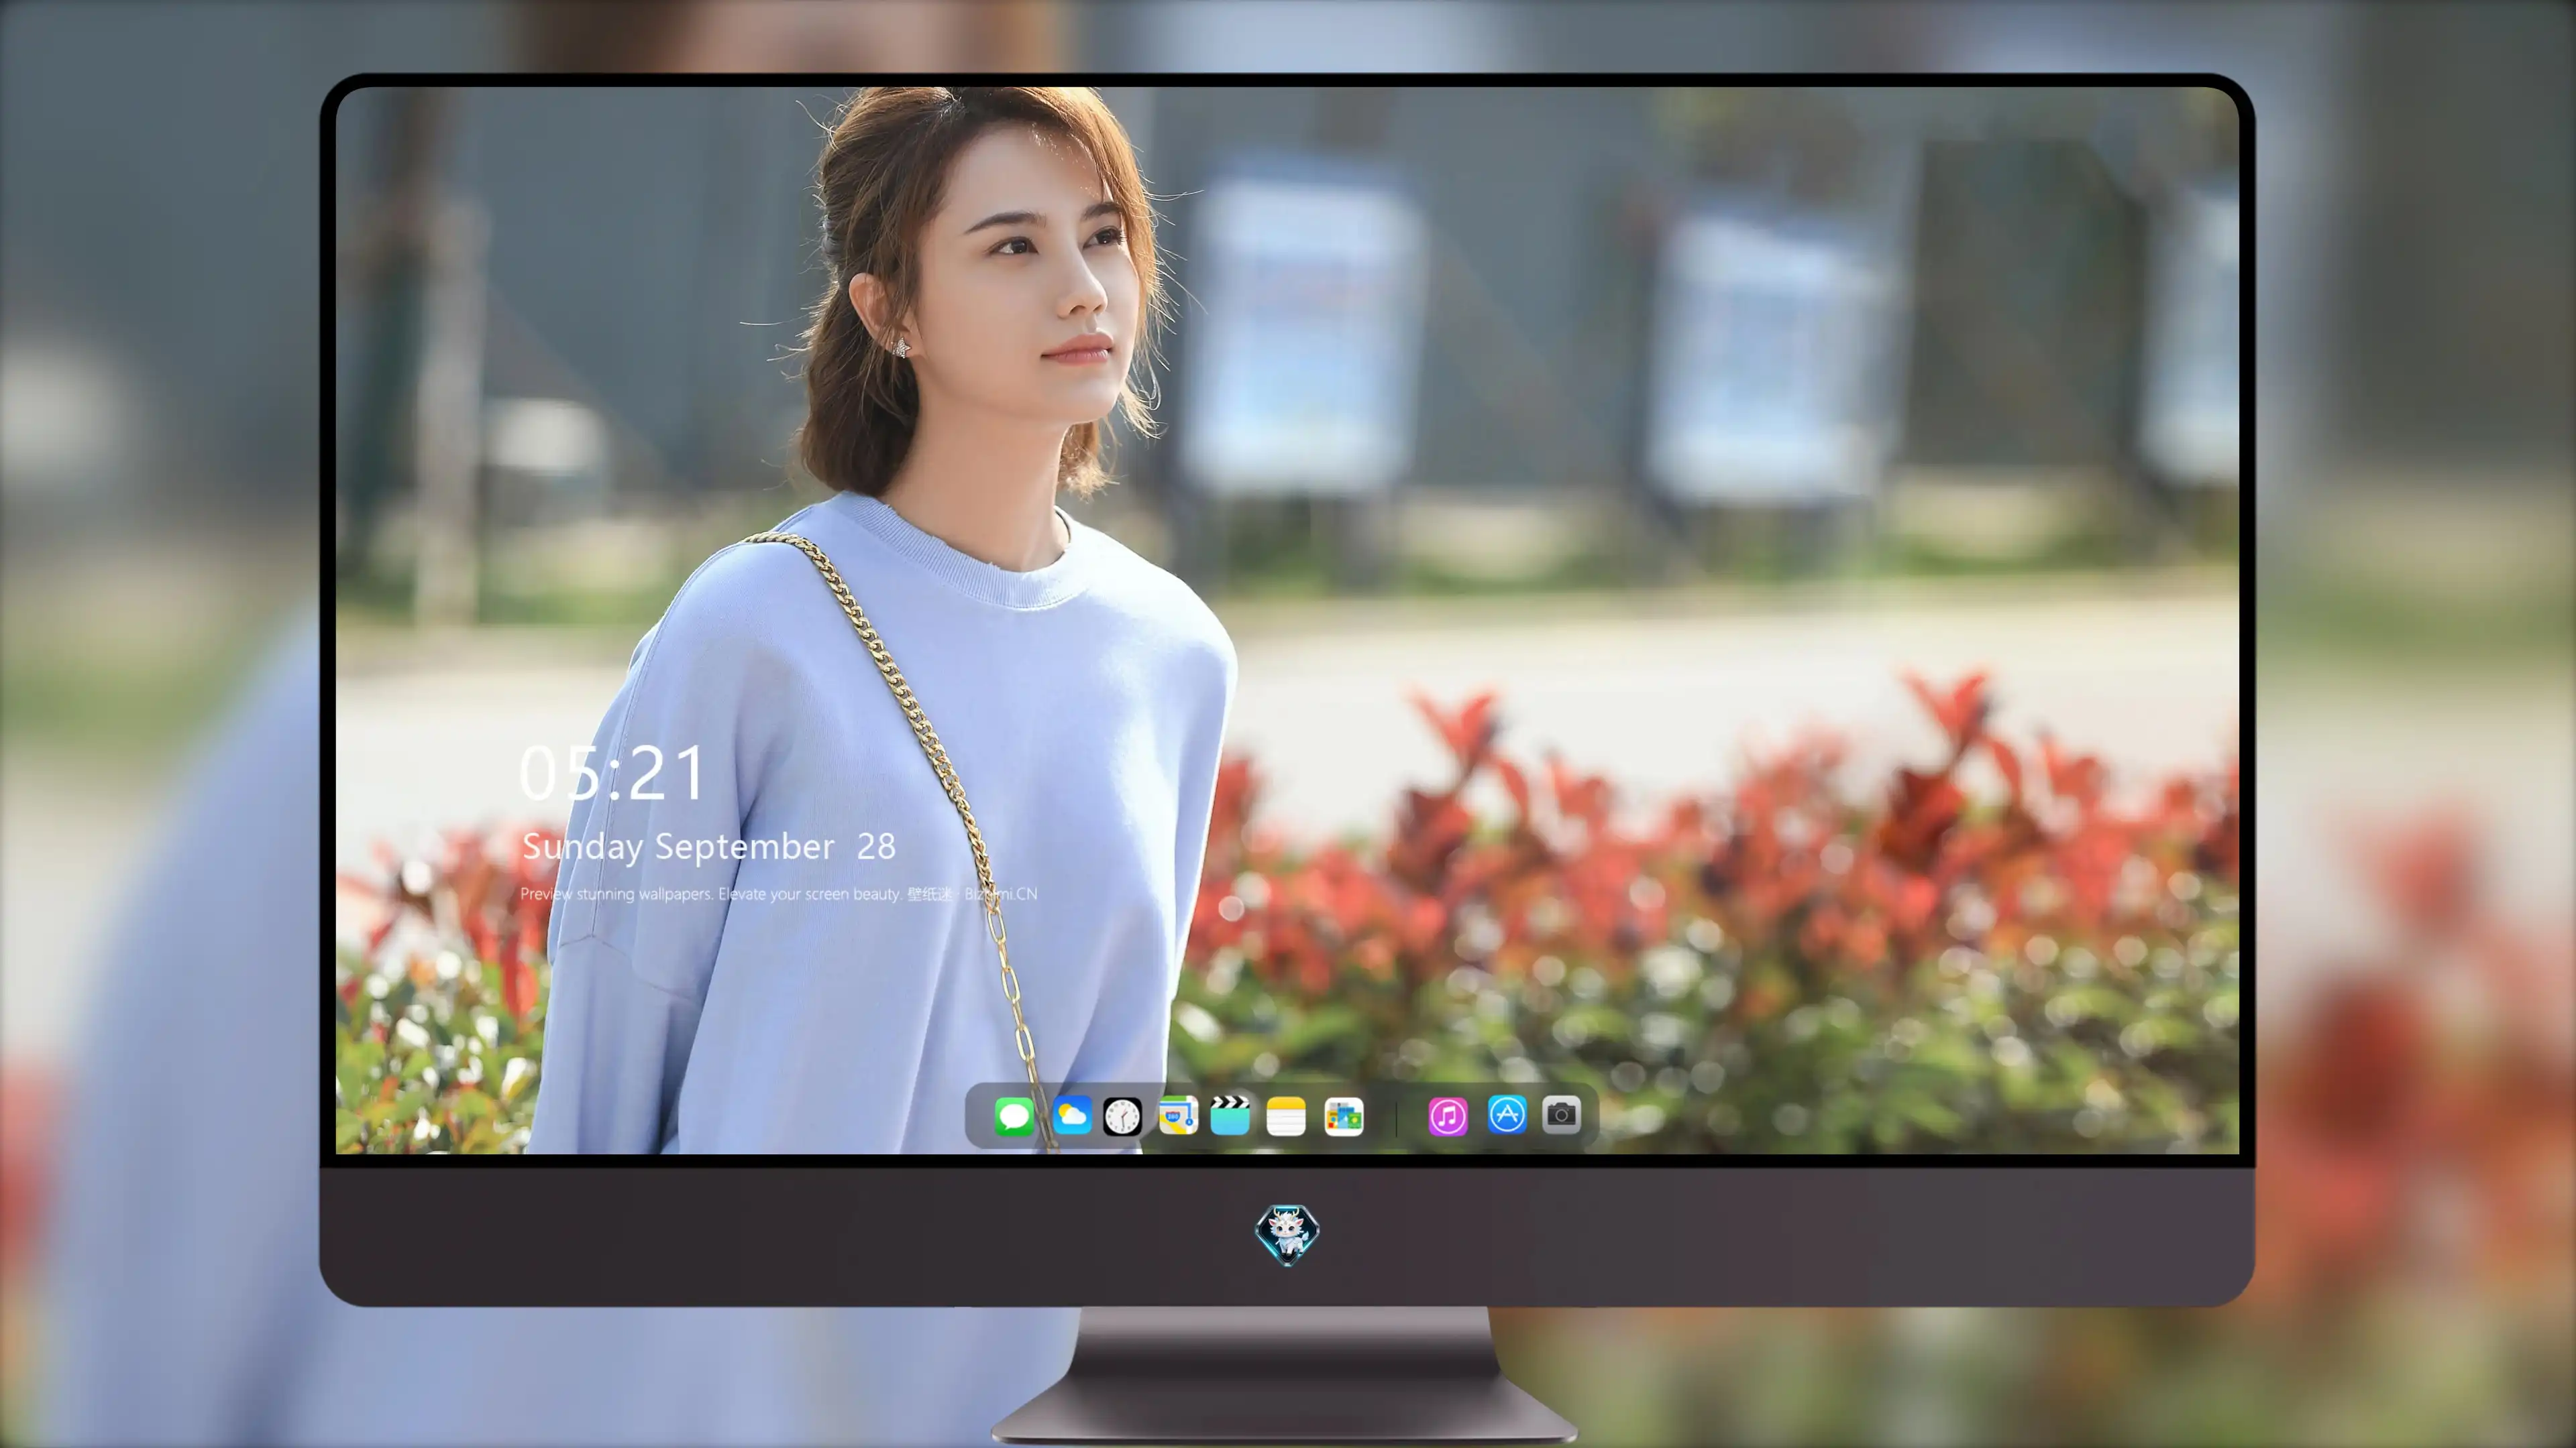Open the Camera app in the dock

click(1561, 1114)
